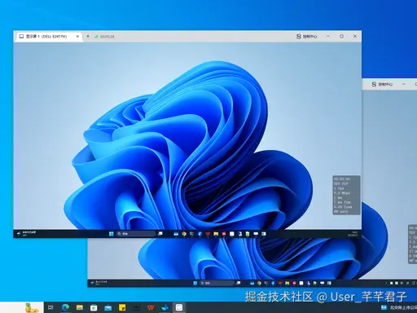Open the weather widget in front remote taskbar
417x313 pixels.
(x=27, y=233)
